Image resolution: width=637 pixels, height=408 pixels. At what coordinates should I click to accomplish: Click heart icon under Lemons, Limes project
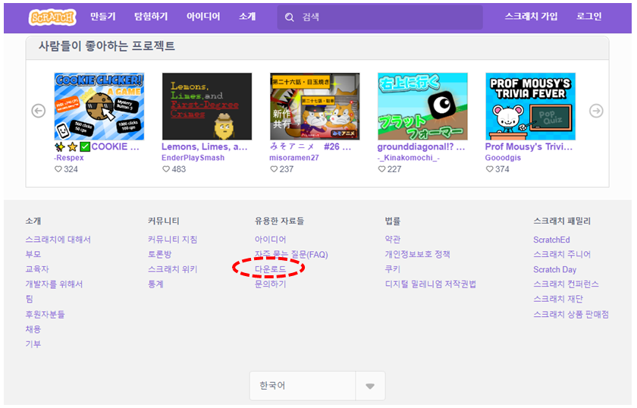[166, 169]
